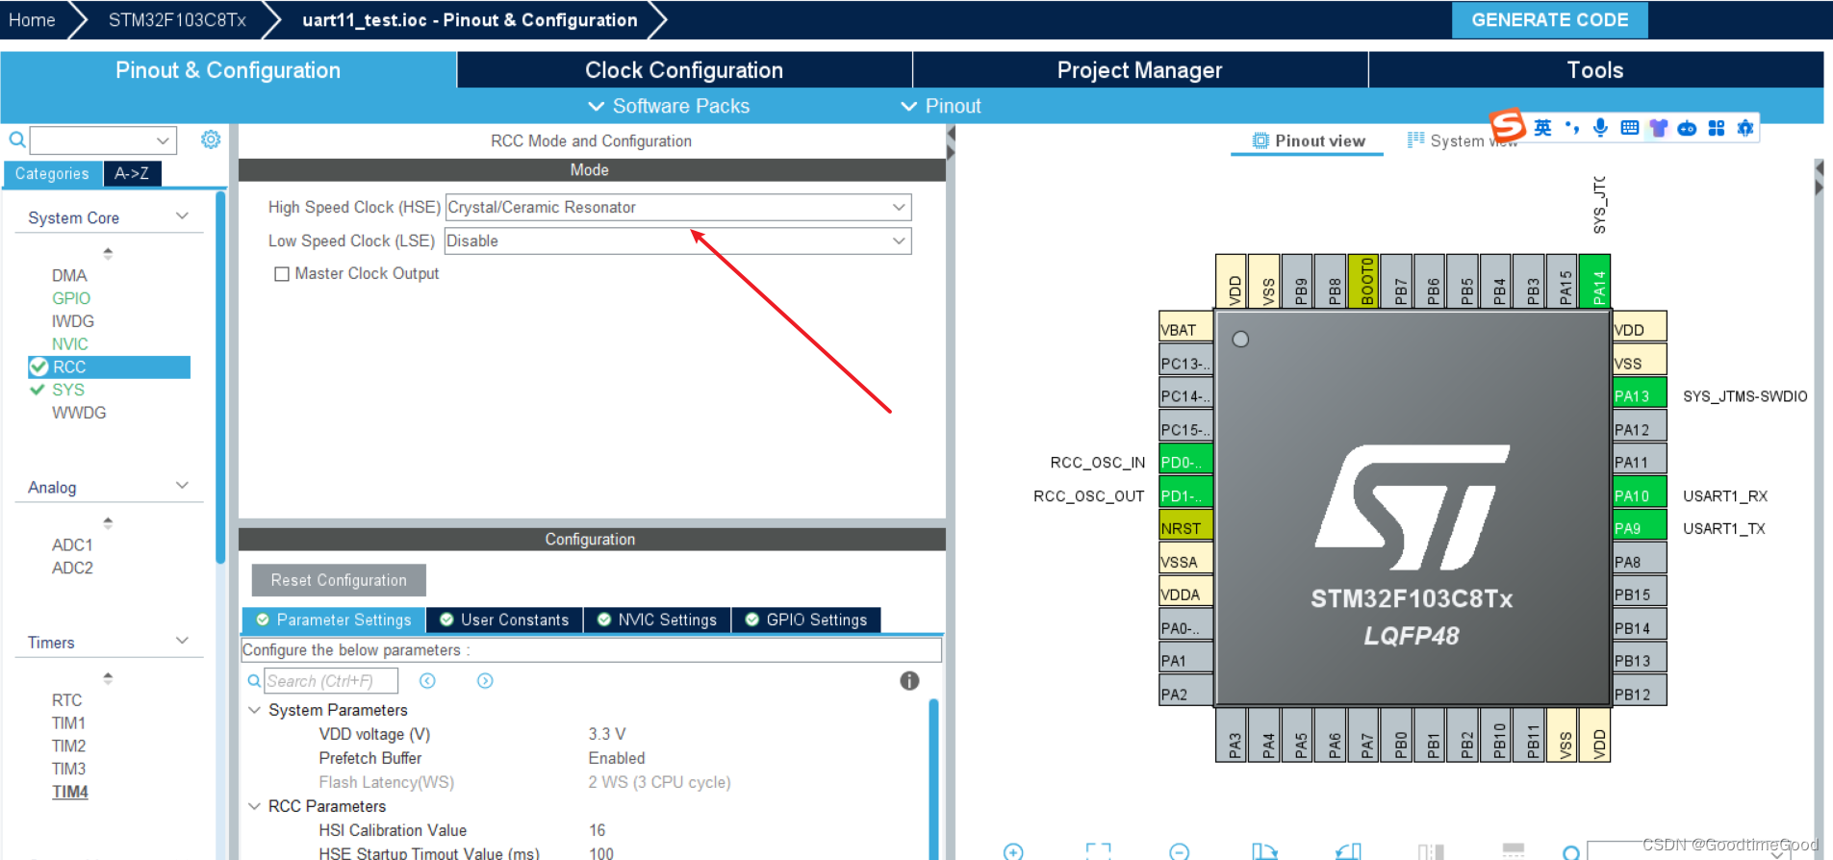Select GPIO in System Core list
Image resolution: width=1833 pixels, height=860 pixels.
71,298
